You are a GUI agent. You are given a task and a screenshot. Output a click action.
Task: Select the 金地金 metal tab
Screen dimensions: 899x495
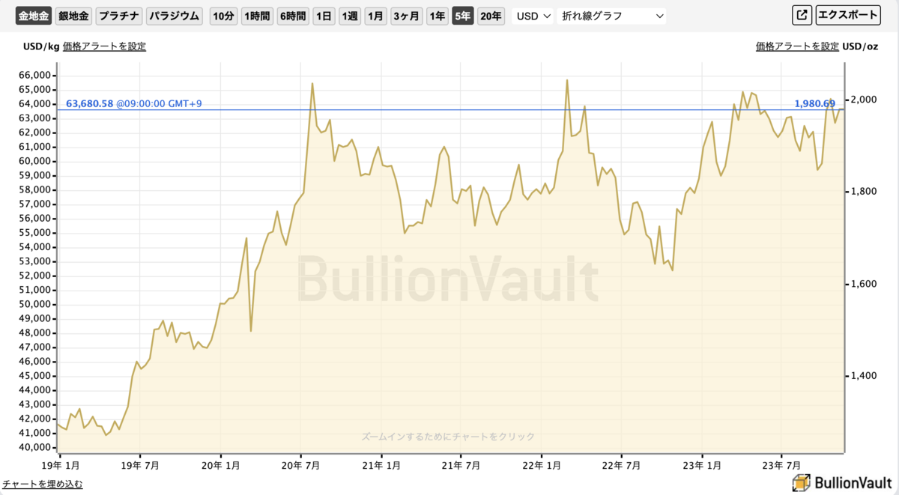[34, 16]
